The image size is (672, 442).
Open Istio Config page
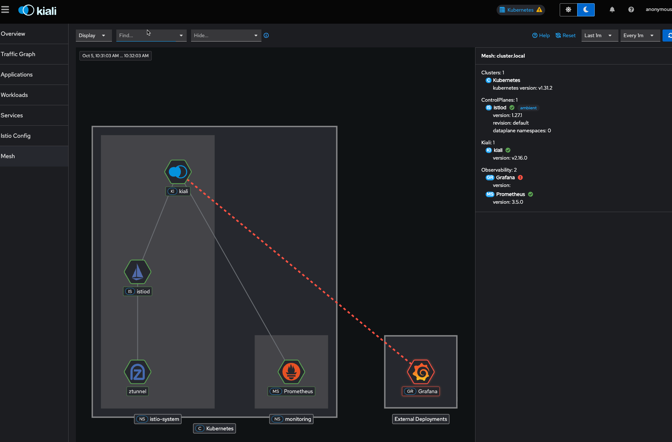tap(34, 136)
